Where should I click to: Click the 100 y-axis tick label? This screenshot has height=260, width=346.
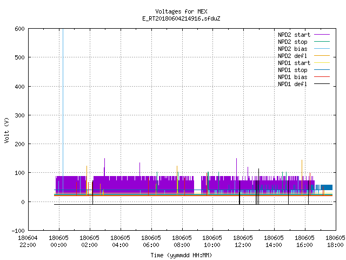pos(19,173)
